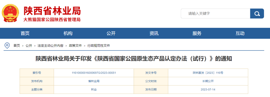The height and width of the screenshot is (97, 270).
Task: Click the 陕西省林业局 site title
Action: pos(52,11)
